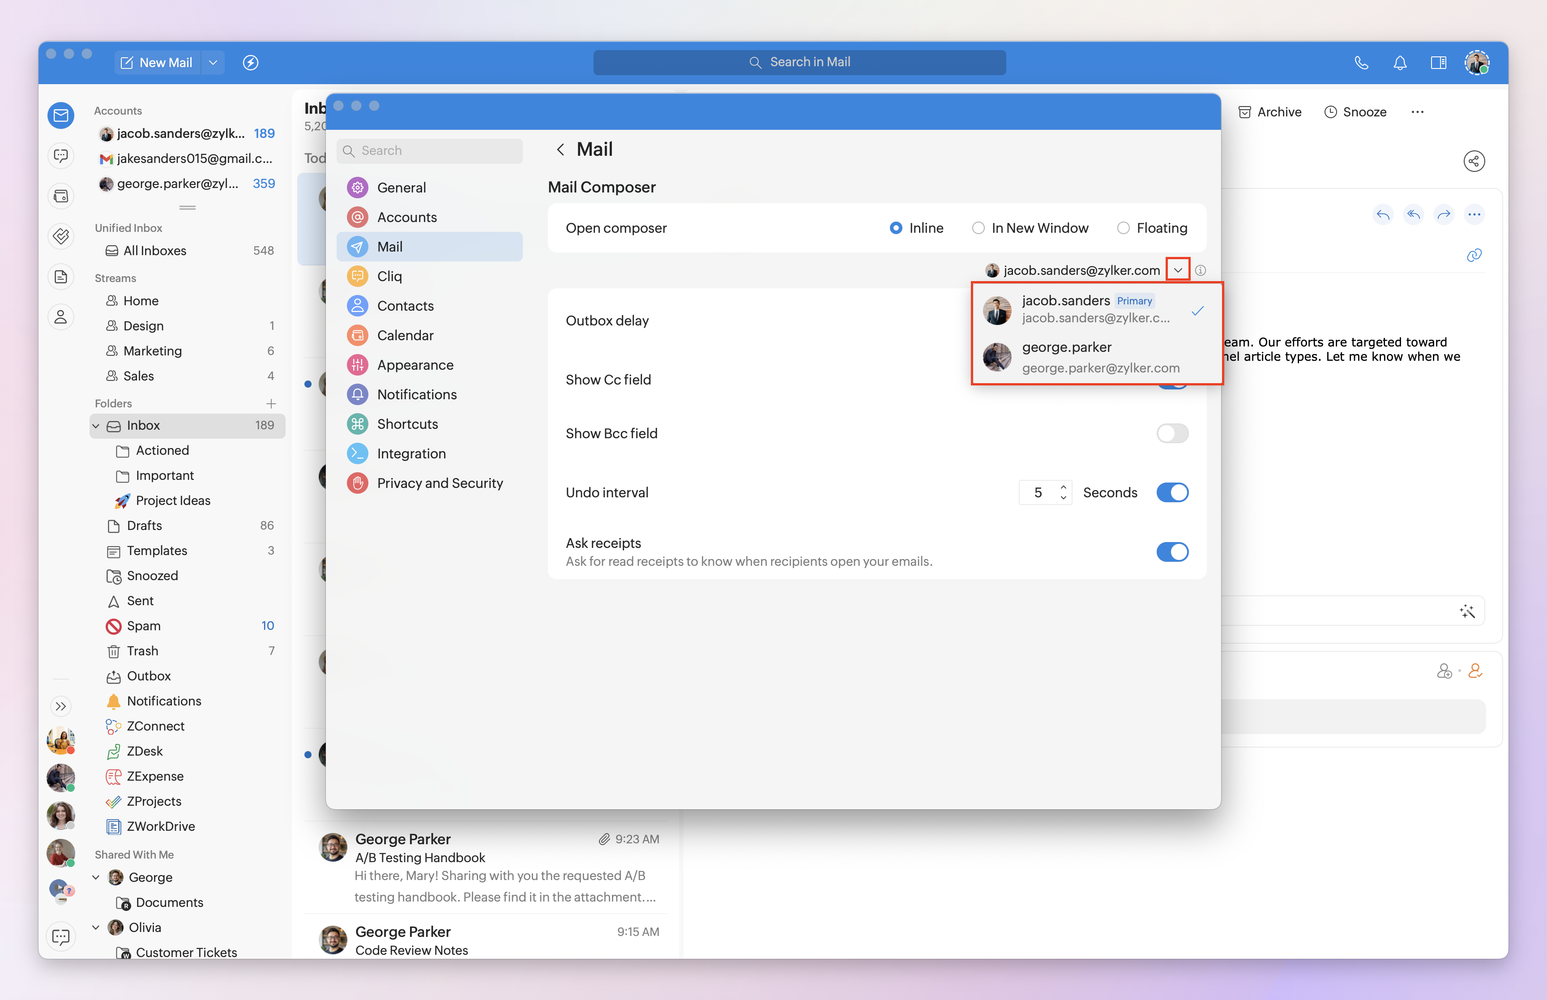Click the reply all arrow icon

tap(1413, 214)
